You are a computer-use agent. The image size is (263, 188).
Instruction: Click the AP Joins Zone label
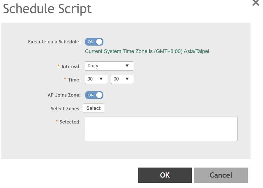tap(64, 95)
